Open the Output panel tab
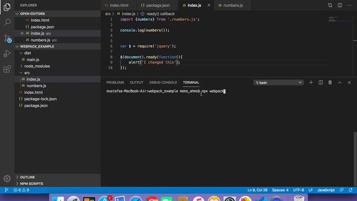Viewport: 357px width, 201px height. click(x=136, y=83)
